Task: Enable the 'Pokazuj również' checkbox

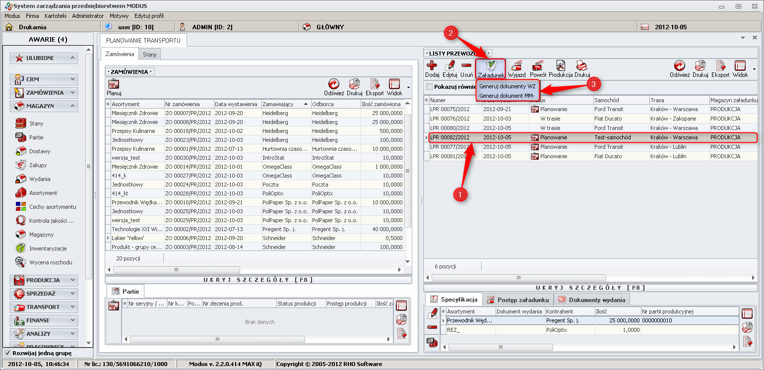Action: pyautogui.click(x=430, y=87)
